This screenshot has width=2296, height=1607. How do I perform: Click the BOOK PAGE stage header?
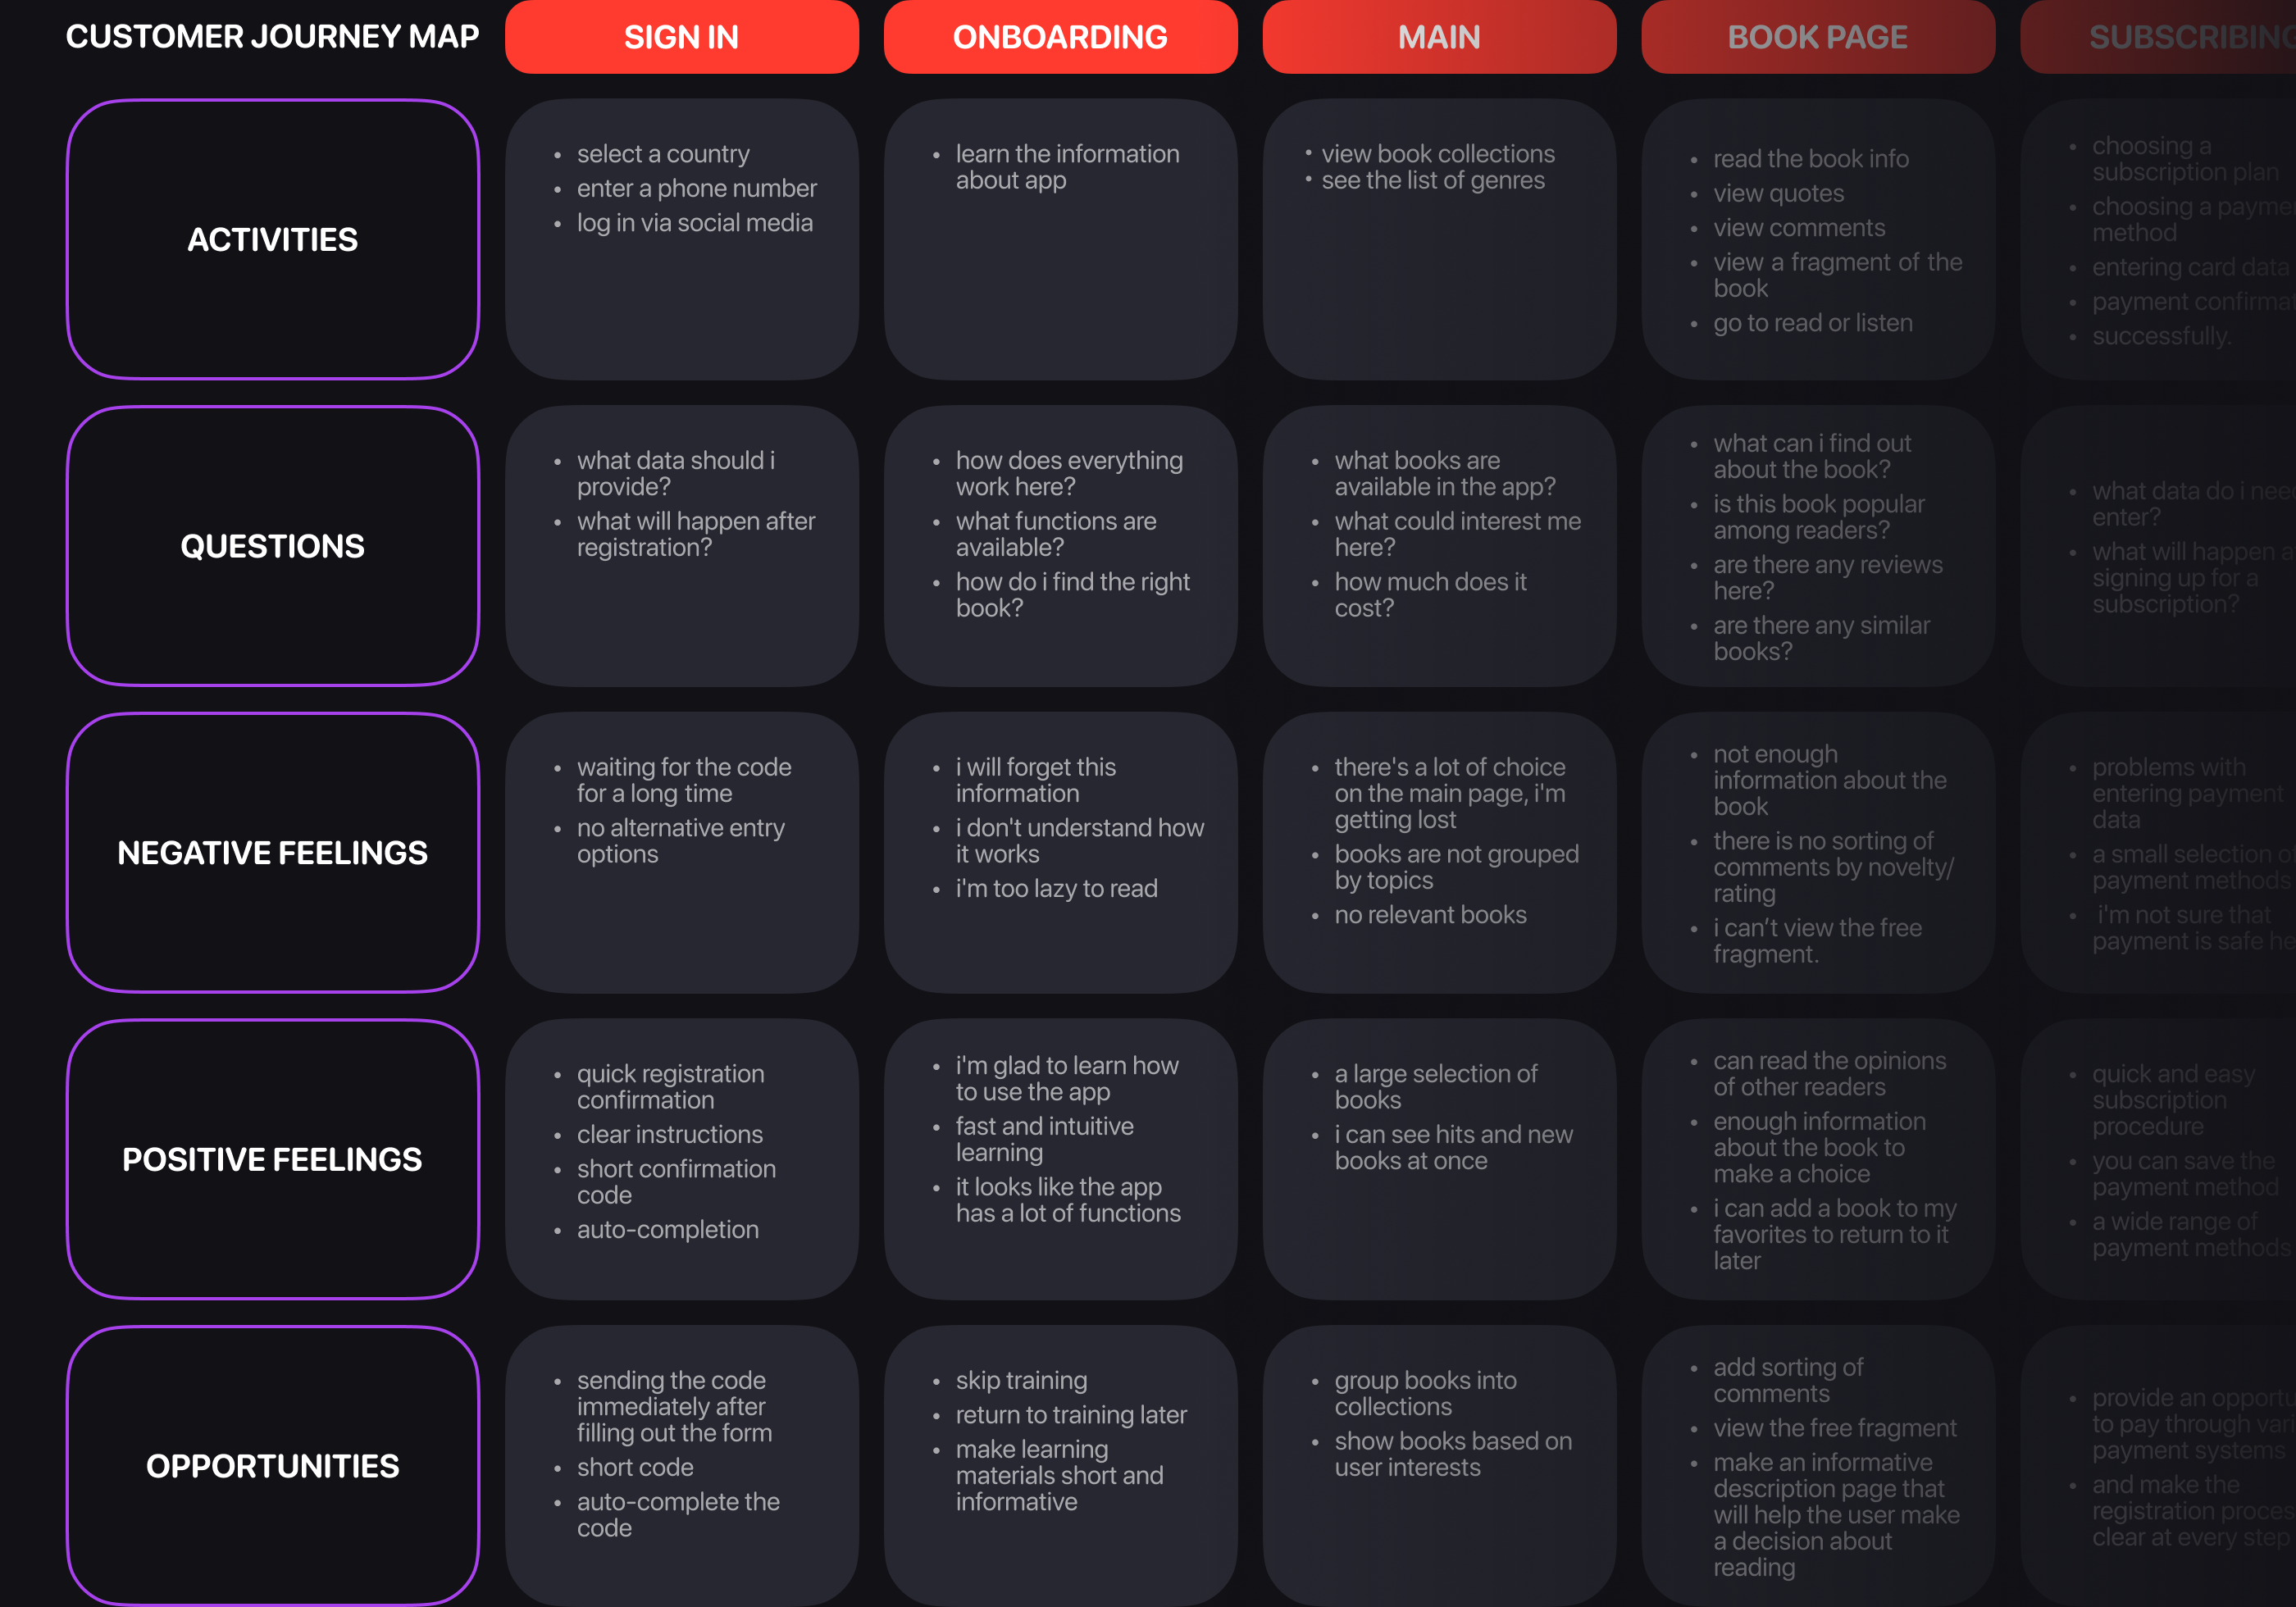click(x=1817, y=37)
